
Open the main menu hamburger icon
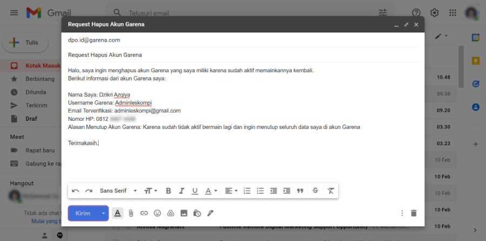(14, 13)
